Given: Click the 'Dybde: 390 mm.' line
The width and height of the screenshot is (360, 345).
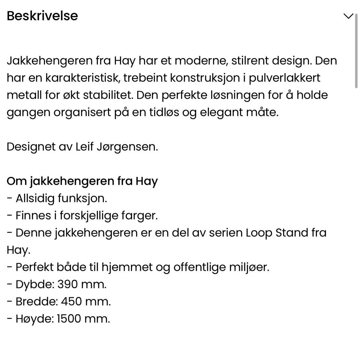Looking at the screenshot, I should pyautogui.click(x=57, y=284).
